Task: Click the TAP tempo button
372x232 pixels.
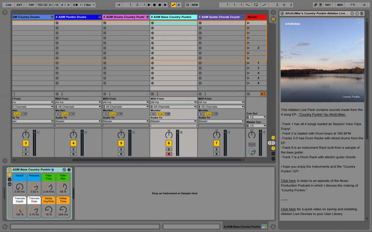Action: click(x=31, y=5)
